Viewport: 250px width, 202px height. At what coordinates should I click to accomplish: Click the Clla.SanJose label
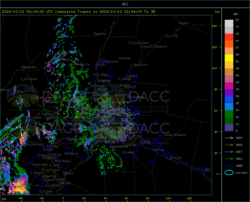[138, 43]
